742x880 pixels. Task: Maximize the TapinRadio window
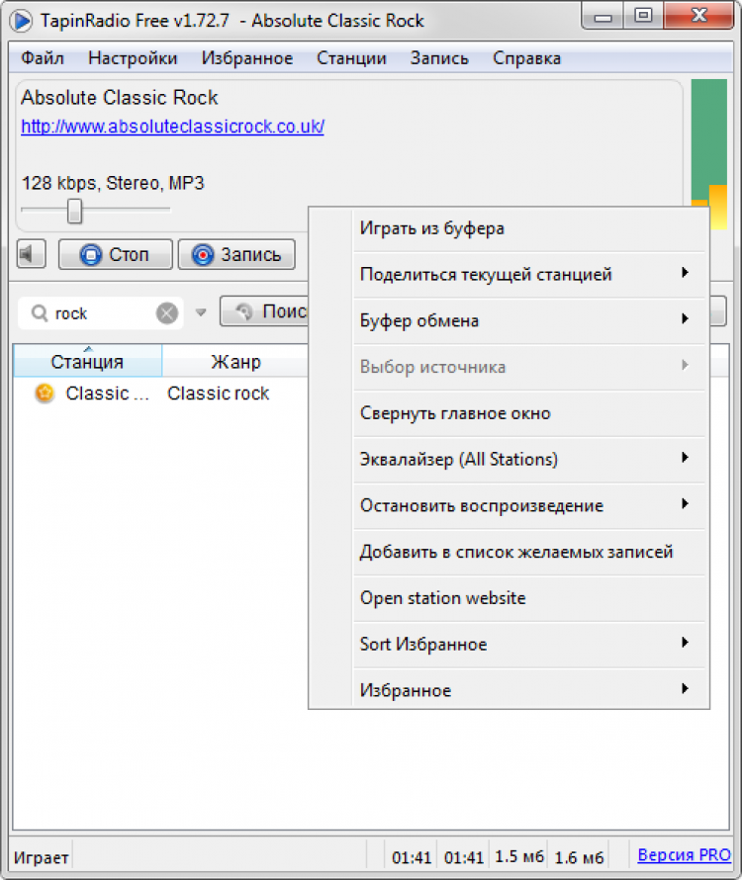pos(643,16)
